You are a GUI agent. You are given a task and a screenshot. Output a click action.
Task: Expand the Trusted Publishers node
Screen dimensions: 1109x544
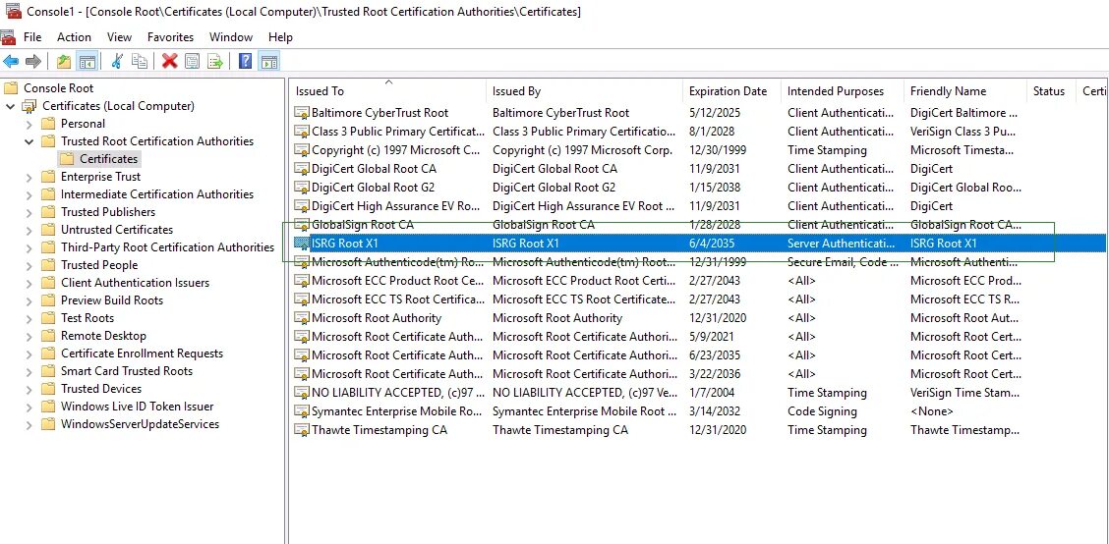(x=29, y=212)
